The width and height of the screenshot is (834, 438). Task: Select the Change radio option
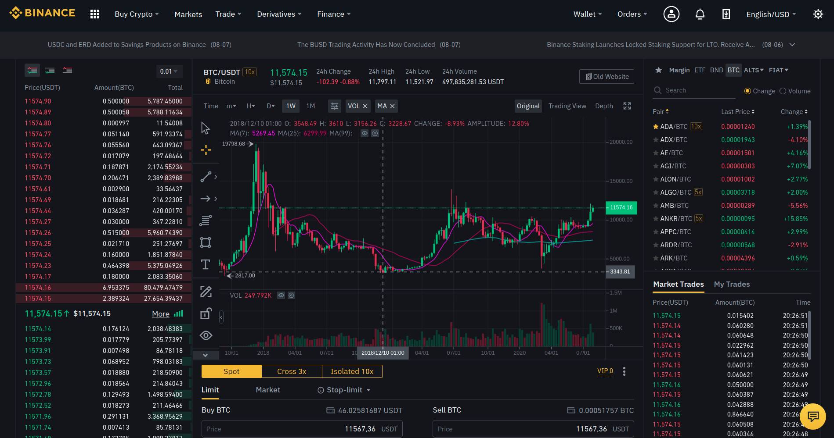pos(747,91)
